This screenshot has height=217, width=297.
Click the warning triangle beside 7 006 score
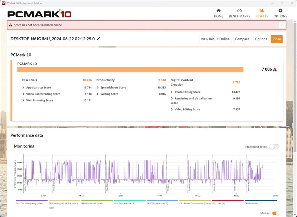click(275, 70)
